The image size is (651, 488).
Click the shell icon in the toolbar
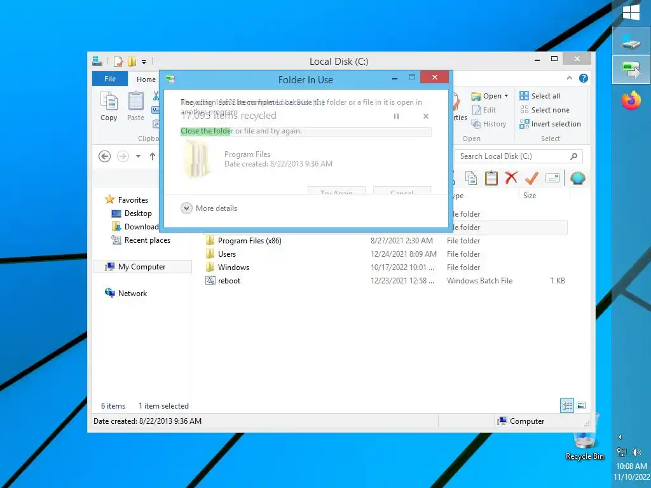(x=577, y=178)
